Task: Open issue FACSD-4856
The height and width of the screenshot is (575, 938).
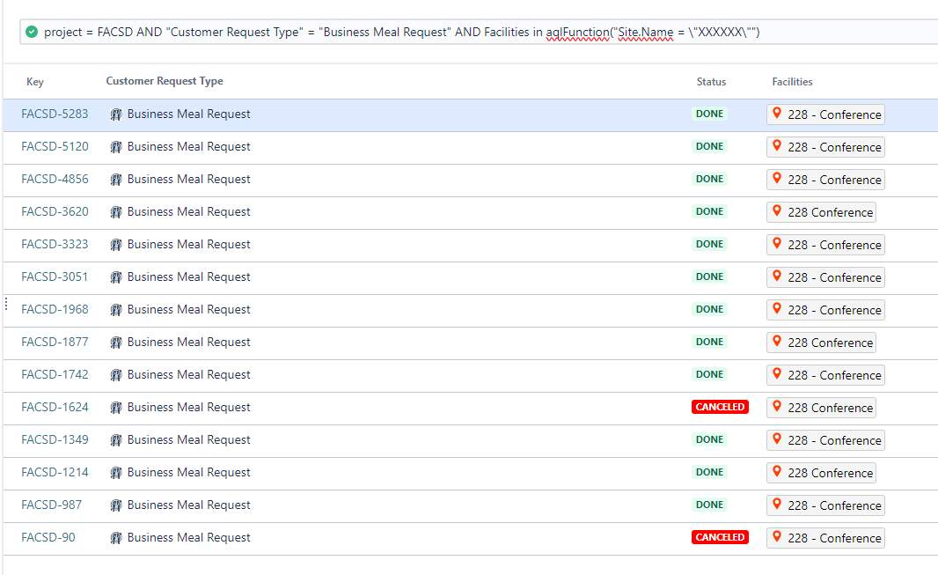Action: pos(55,179)
